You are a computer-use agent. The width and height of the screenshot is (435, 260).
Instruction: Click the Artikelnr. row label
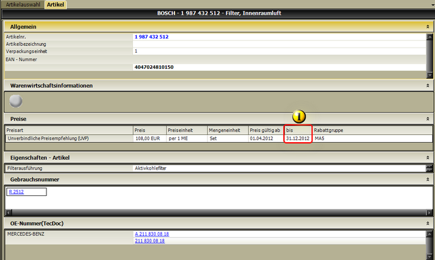click(x=16, y=37)
